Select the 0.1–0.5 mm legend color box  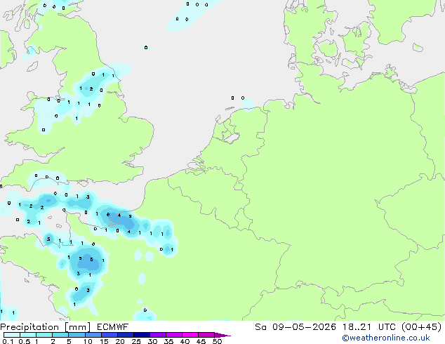coord(12,335)
